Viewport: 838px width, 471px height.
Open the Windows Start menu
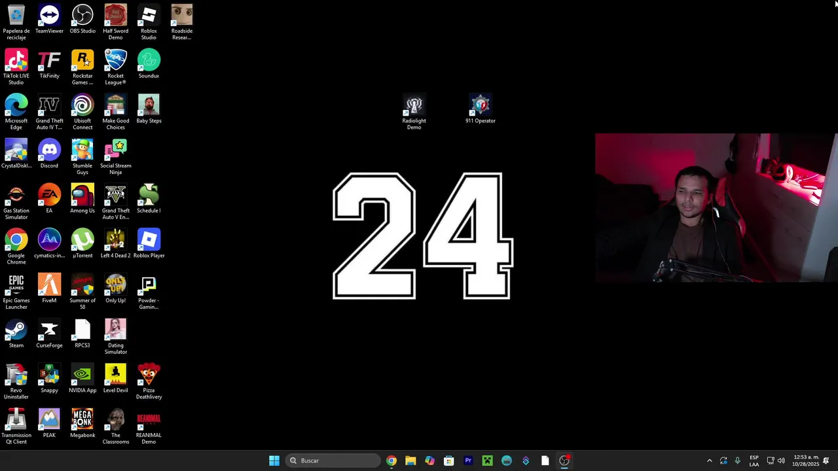tap(274, 461)
